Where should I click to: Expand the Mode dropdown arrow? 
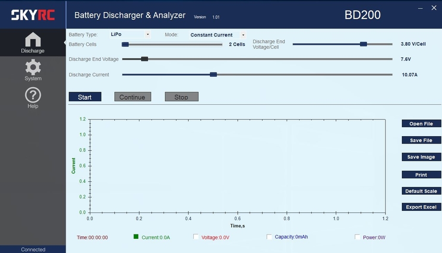pyautogui.click(x=243, y=35)
